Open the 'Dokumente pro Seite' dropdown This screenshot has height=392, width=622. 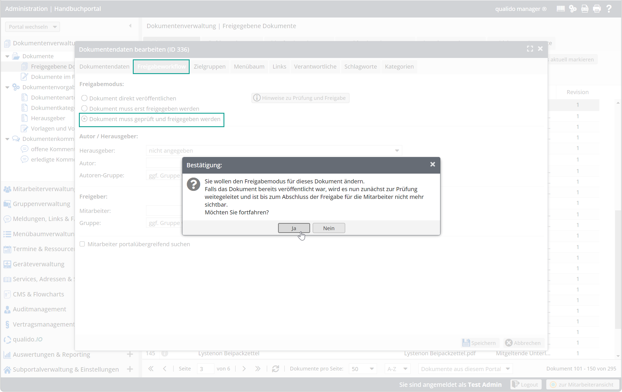(363, 369)
